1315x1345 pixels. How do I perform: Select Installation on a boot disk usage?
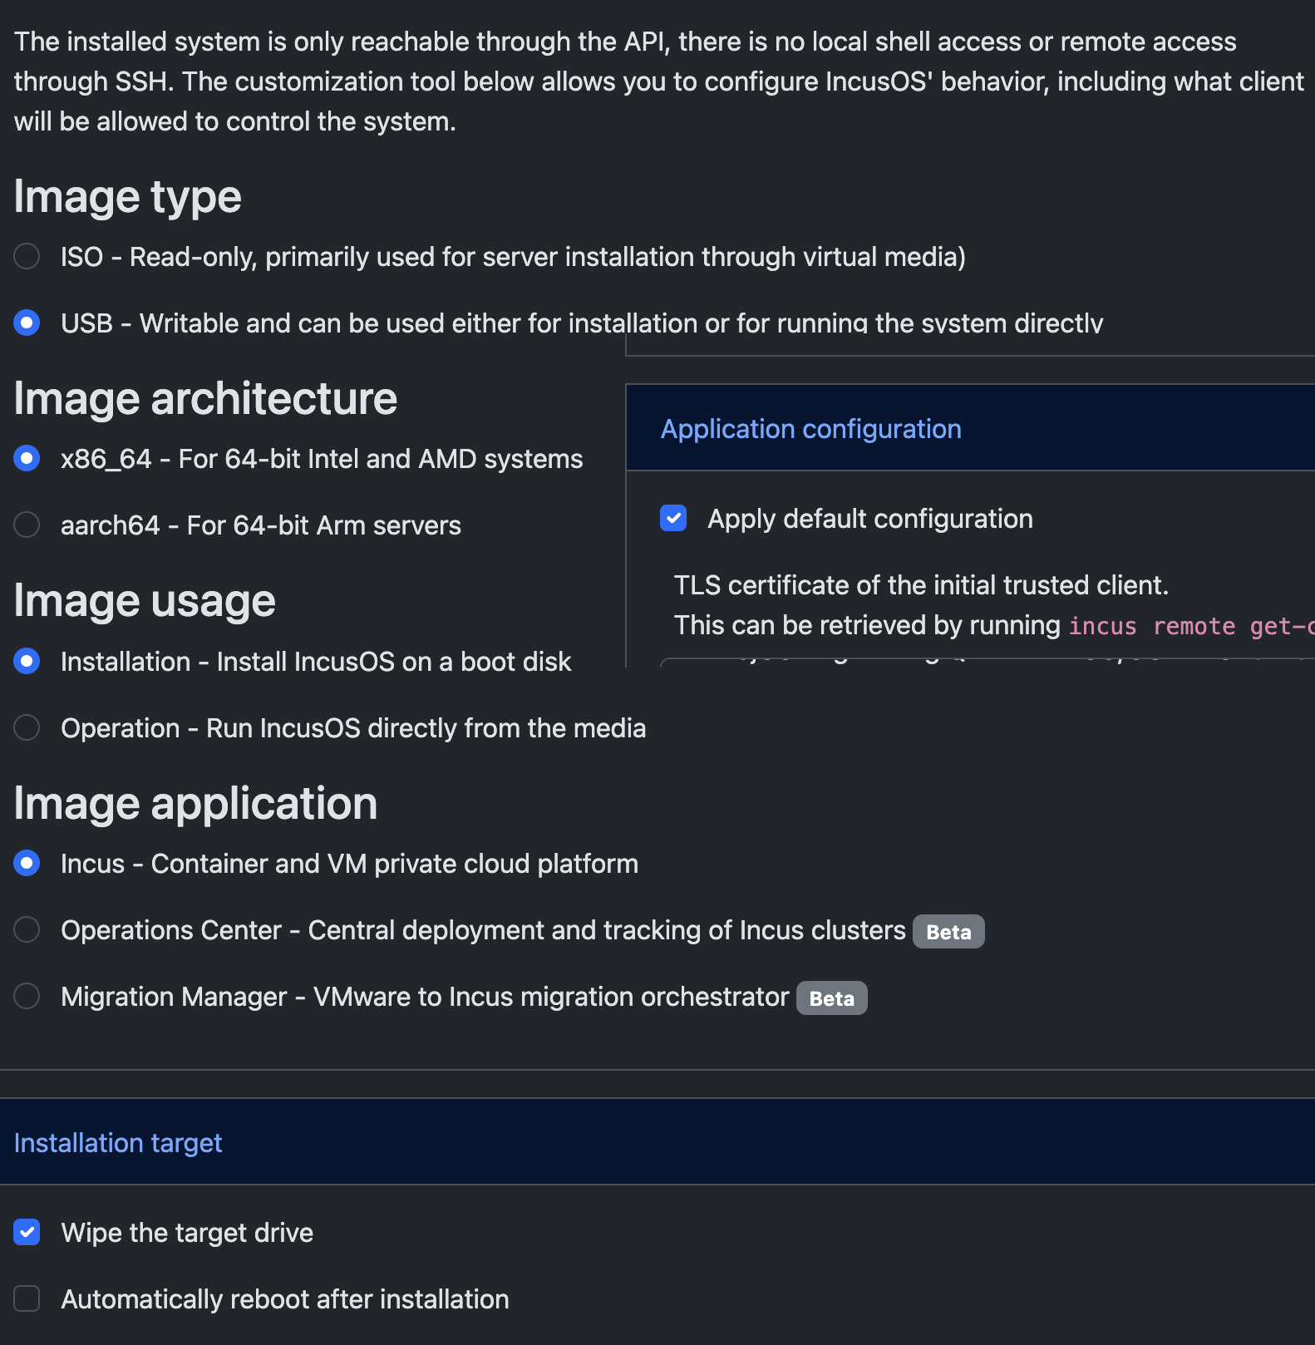tap(27, 661)
